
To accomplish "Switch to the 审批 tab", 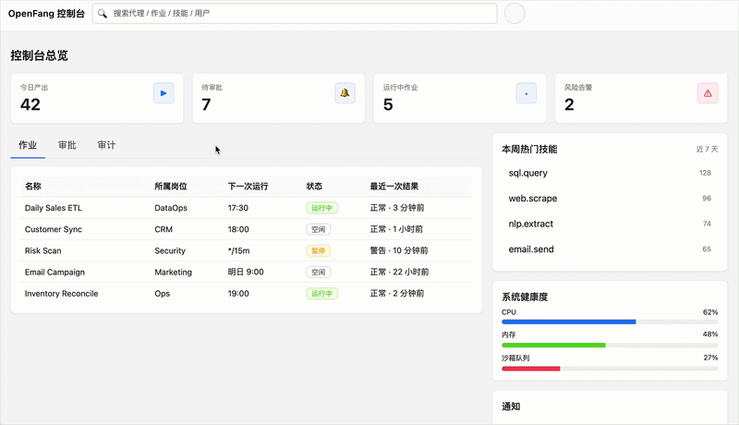I will coord(67,145).
